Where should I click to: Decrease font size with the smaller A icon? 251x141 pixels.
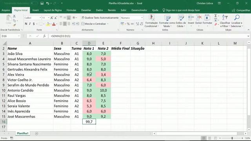(x=56, y=18)
